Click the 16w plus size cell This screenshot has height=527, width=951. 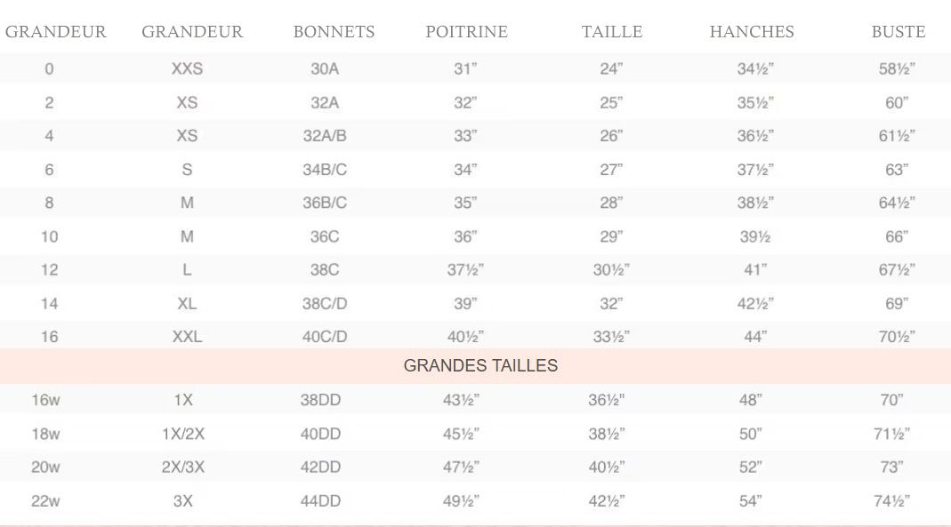[45, 401]
